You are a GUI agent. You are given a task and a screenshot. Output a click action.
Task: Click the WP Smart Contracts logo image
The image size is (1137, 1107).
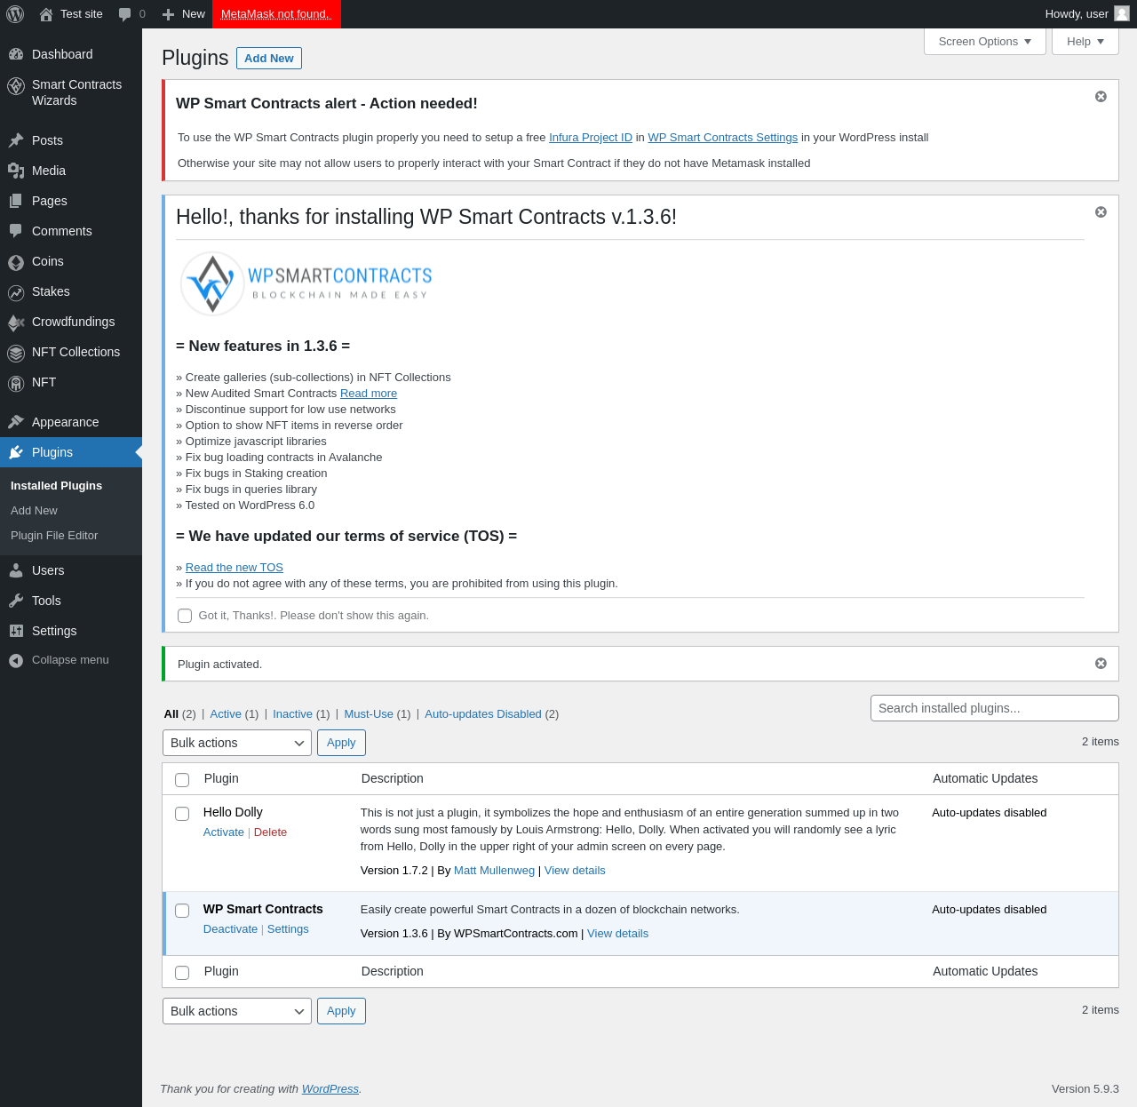[306, 283]
